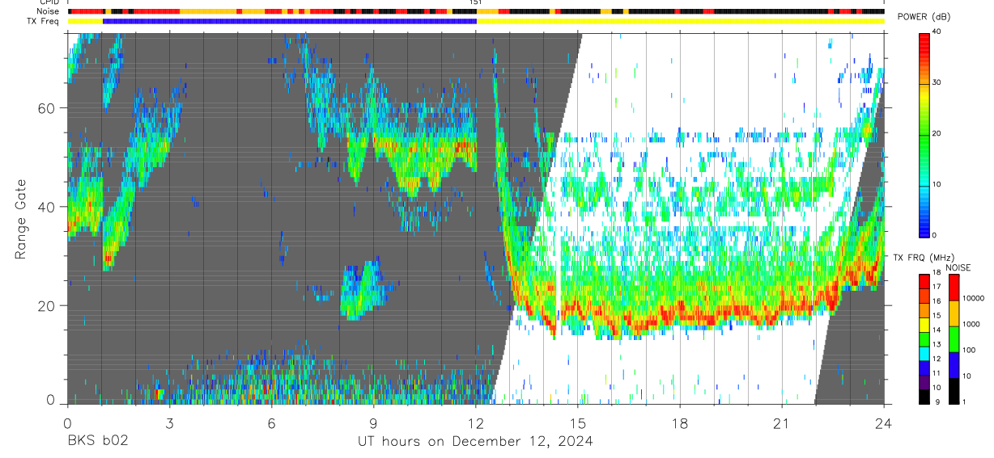Click the 'BKS b02' radar beam label
The height and width of the screenshot is (458, 994).
(97, 441)
